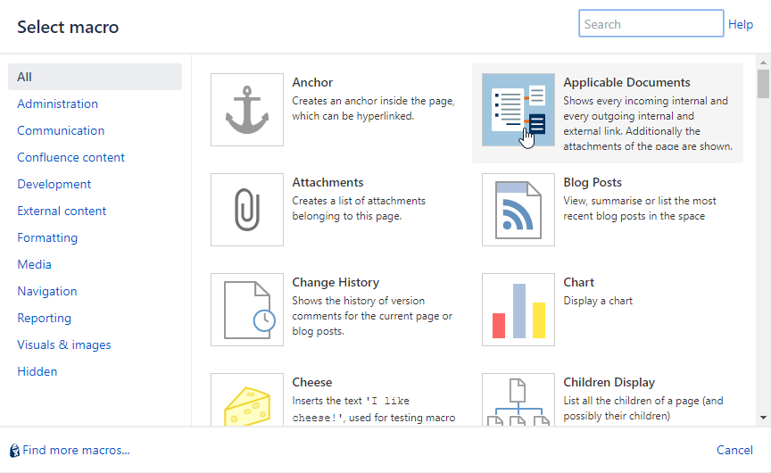Cancel the Select macro dialog
The height and width of the screenshot is (473, 771).
point(734,451)
